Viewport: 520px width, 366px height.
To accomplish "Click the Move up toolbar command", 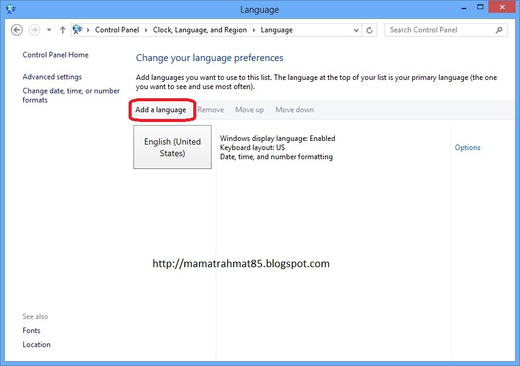I will (x=249, y=110).
